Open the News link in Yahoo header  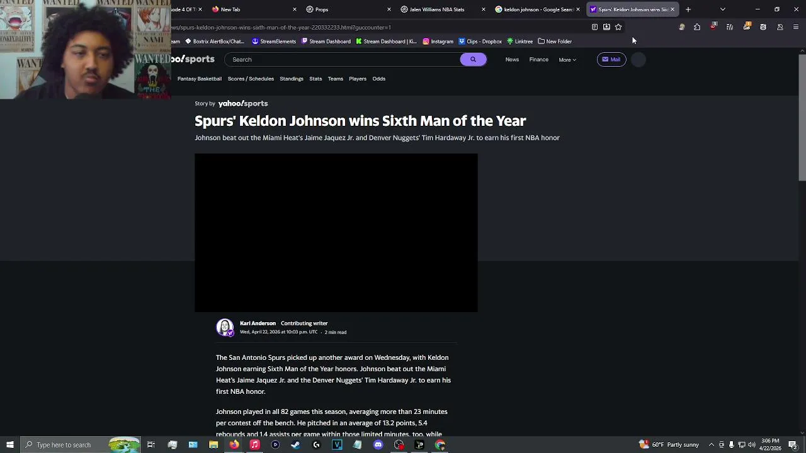[512, 60]
